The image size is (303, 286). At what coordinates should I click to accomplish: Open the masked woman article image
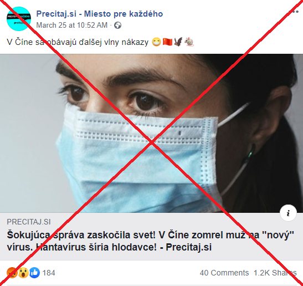(x=152, y=133)
